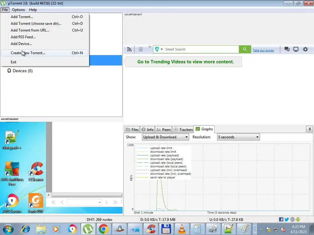Screen dimensions: 314x235
Task: Open the Resolution 5 seconds dropdown
Action: coord(238,137)
